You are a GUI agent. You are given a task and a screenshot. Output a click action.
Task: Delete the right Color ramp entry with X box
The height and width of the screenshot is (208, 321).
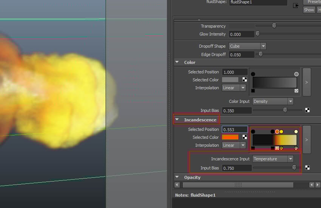pos(296,91)
